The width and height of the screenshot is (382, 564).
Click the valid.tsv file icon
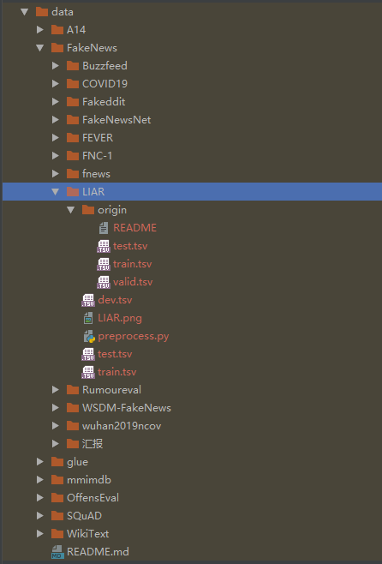(x=104, y=282)
